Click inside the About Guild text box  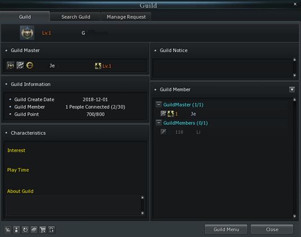pos(73,205)
